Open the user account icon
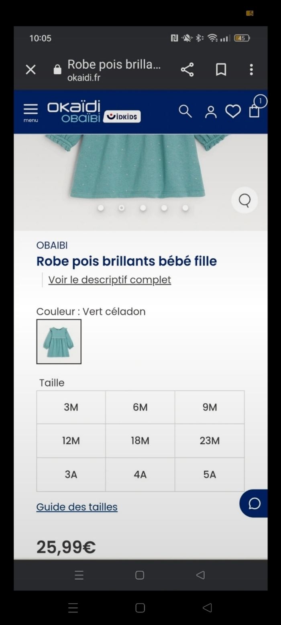 [x=210, y=112]
